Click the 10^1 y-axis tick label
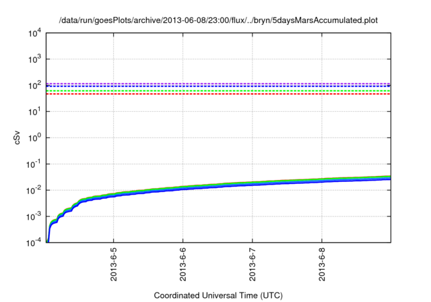Viewport: 431px width, 302px height. coord(34,111)
